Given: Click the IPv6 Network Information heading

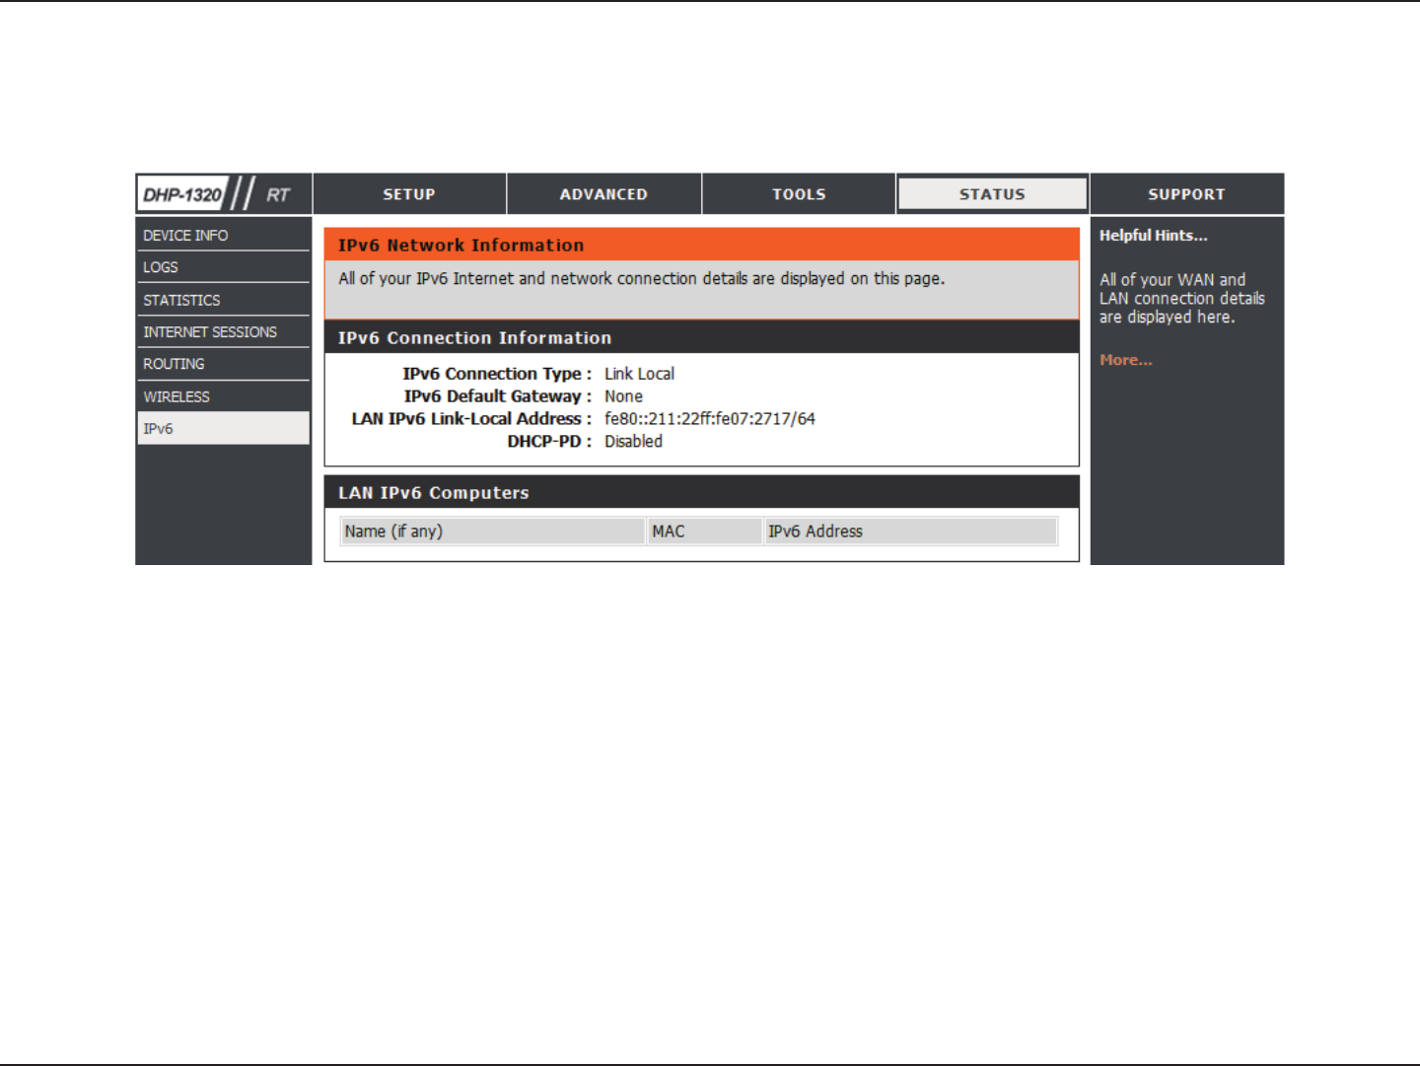Looking at the screenshot, I should (x=461, y=246).
